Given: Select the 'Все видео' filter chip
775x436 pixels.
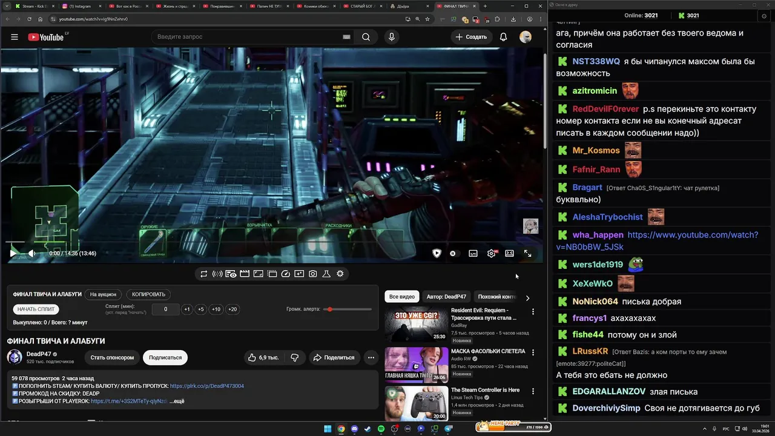Looking at the screenshot, I should pyautogui.click(x=402, y=297).
